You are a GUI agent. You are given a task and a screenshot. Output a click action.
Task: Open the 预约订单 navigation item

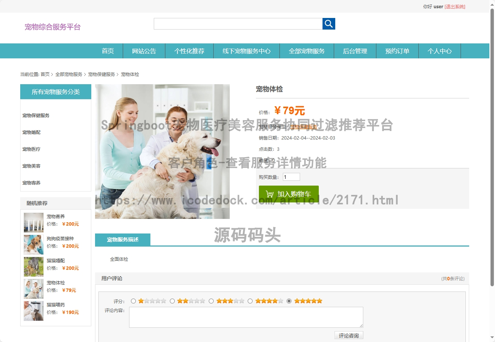[x=397, y=51]
